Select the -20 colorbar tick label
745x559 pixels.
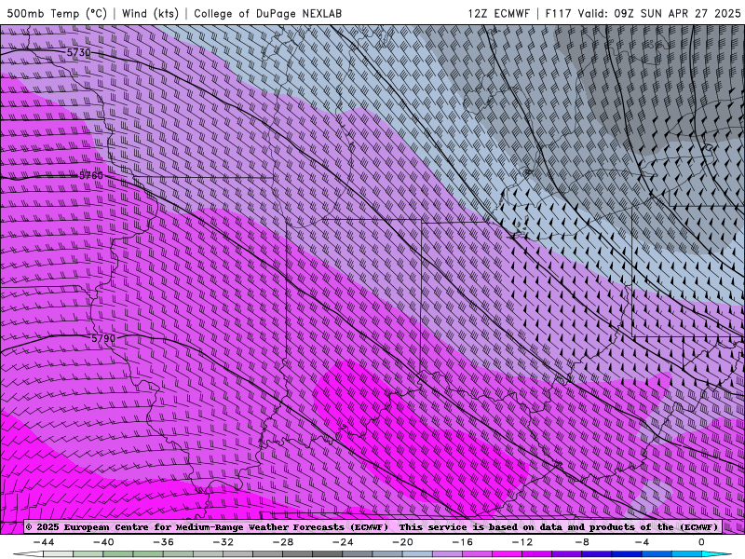coord(403,542)
